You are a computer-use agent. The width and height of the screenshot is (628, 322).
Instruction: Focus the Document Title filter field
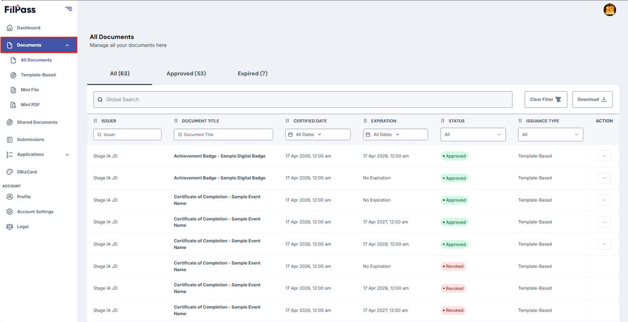[x=223, y=135]
